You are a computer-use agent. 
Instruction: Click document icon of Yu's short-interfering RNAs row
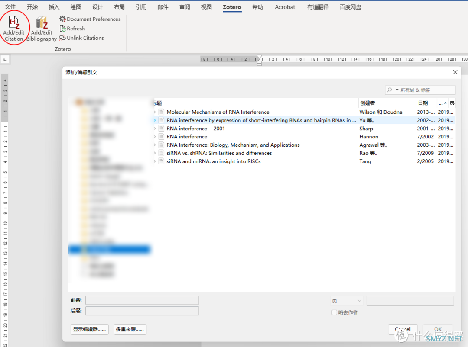(161, 120)
